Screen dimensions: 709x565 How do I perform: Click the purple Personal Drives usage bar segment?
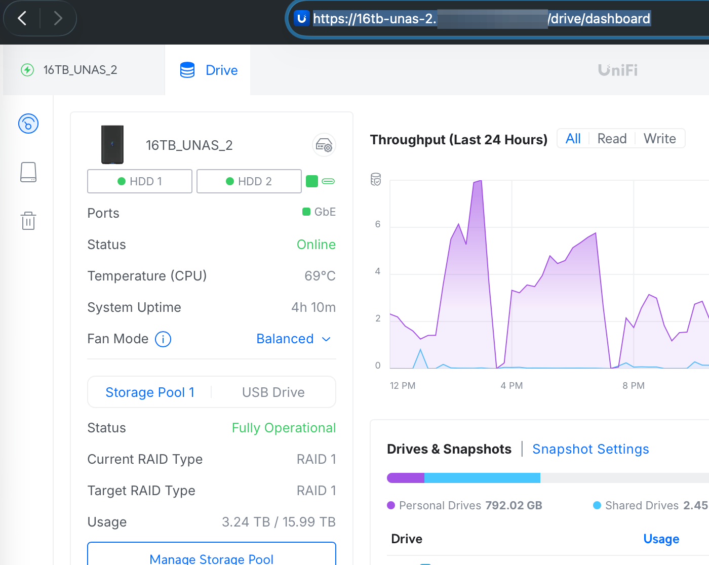click(x=405, y=478)
